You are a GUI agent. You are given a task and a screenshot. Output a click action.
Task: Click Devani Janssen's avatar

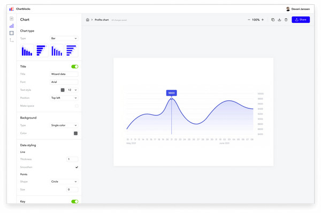tap(288, 9)
